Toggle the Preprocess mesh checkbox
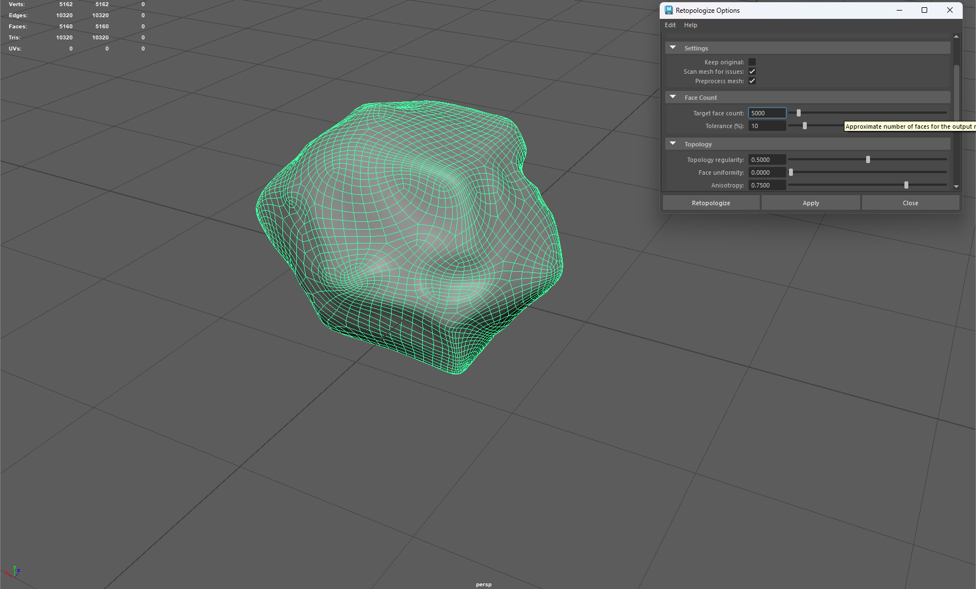This screenshot has height=589, width=976. (x=752, y=81)
